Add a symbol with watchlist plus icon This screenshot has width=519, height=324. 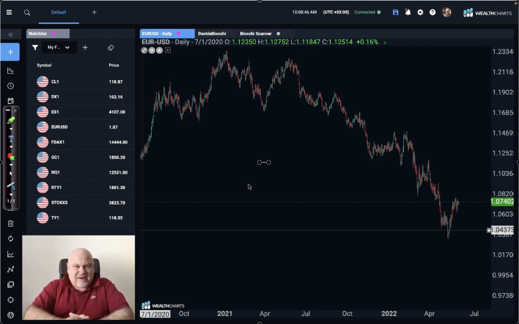click(85, 47)
